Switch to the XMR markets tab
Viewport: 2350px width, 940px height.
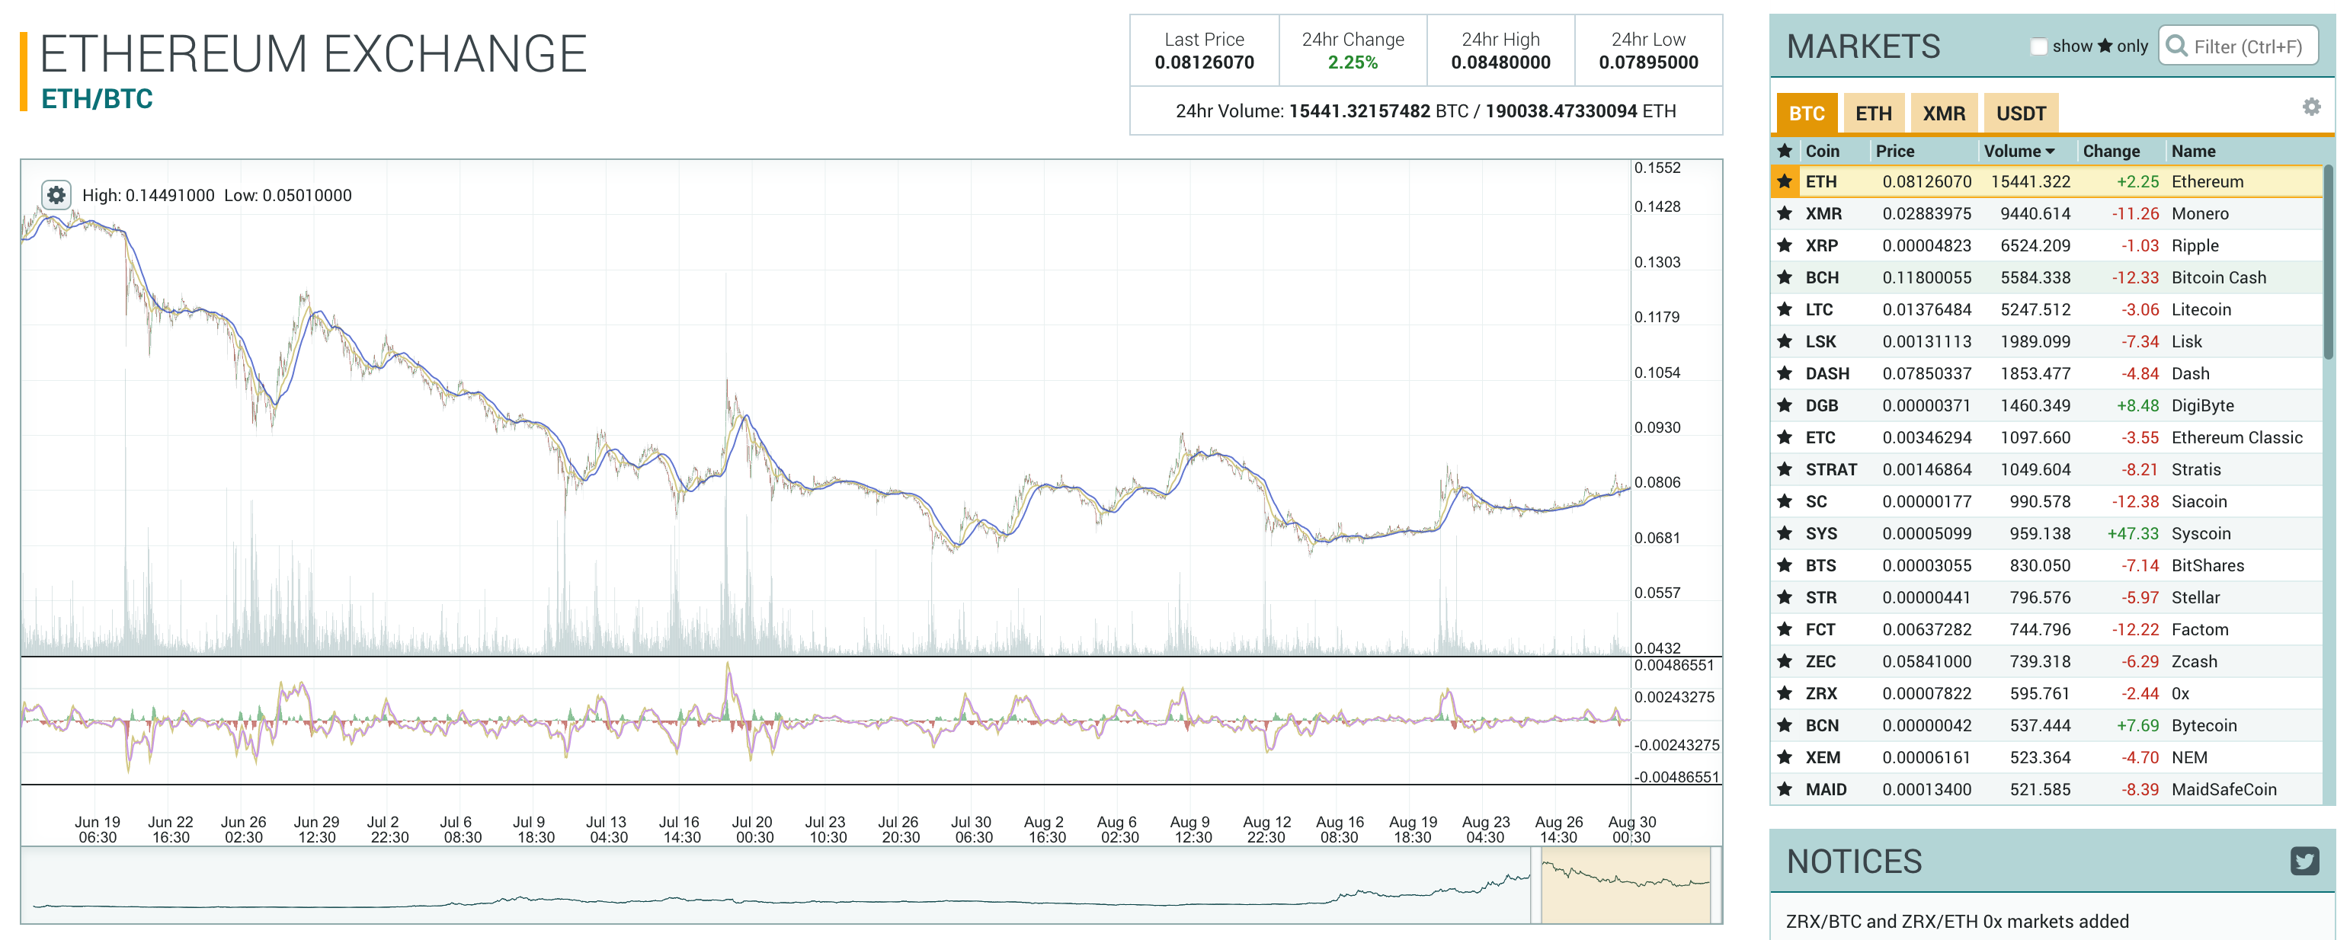[x=1943, y=114]
